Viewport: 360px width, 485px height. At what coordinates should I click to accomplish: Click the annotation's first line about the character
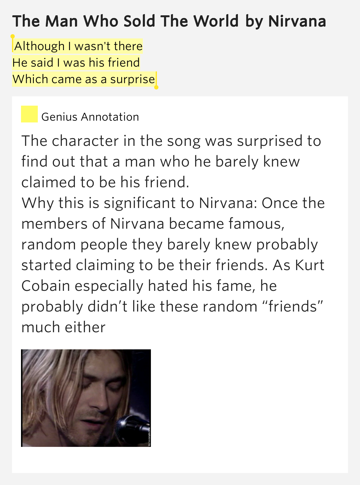(171, 141)
